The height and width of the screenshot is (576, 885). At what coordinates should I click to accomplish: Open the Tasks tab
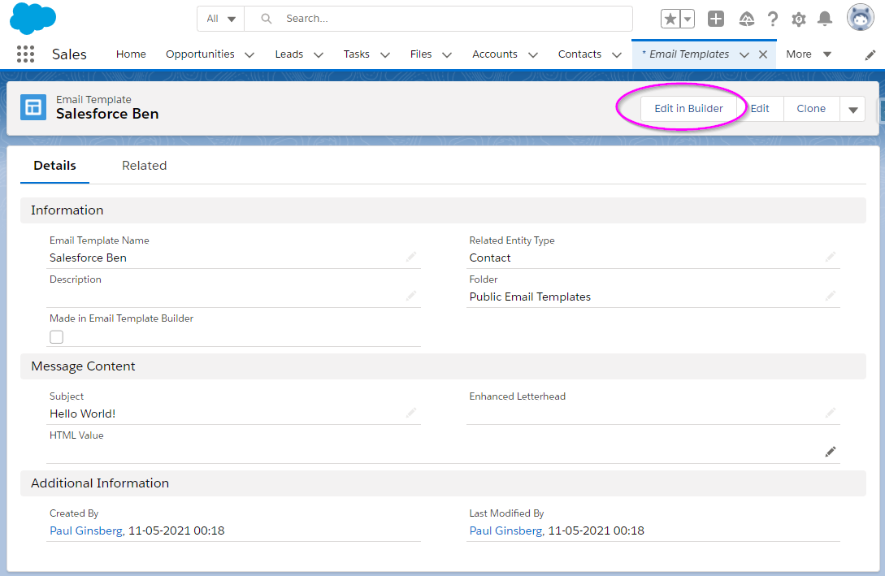pos(356,54)
